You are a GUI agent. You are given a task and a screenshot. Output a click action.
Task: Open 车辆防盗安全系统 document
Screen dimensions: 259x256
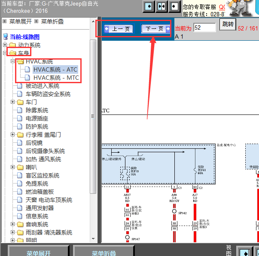[x=48, y=94]
